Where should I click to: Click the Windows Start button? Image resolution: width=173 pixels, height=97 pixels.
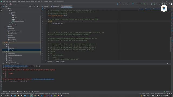[2, 96]
